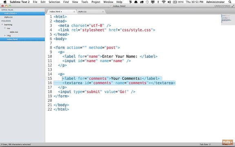
Task: Close the style.css tab
Action: [103, 11]
